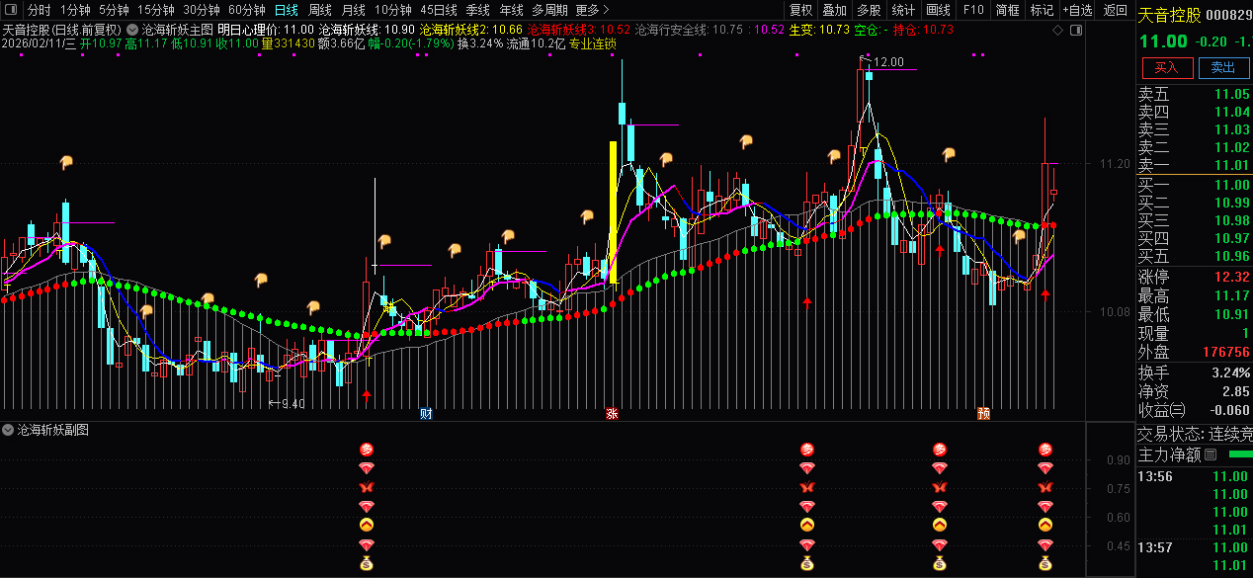Open the 沧海斩妖主图 indicator dropdown circle
The width and height of the screenshot is (1253, 578).
tap(132, 30)
